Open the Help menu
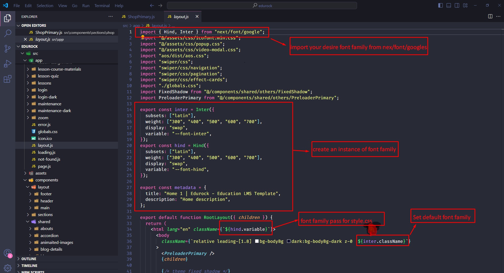 (x=119, y=6)
